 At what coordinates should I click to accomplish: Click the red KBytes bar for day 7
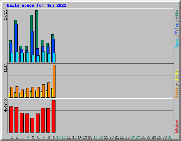43,120
